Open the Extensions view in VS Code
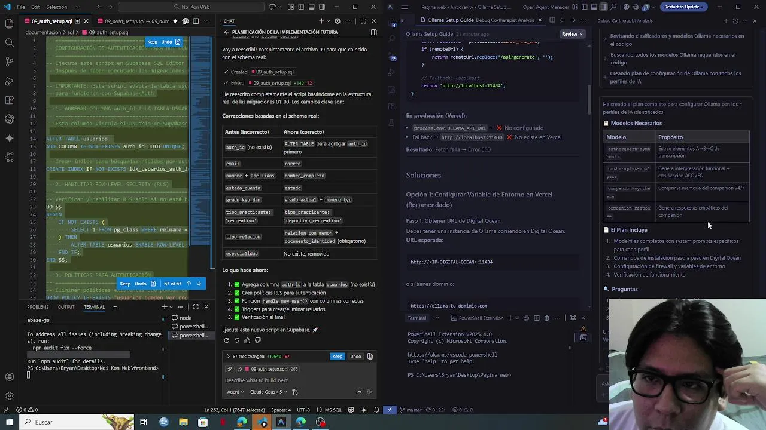 9,100
